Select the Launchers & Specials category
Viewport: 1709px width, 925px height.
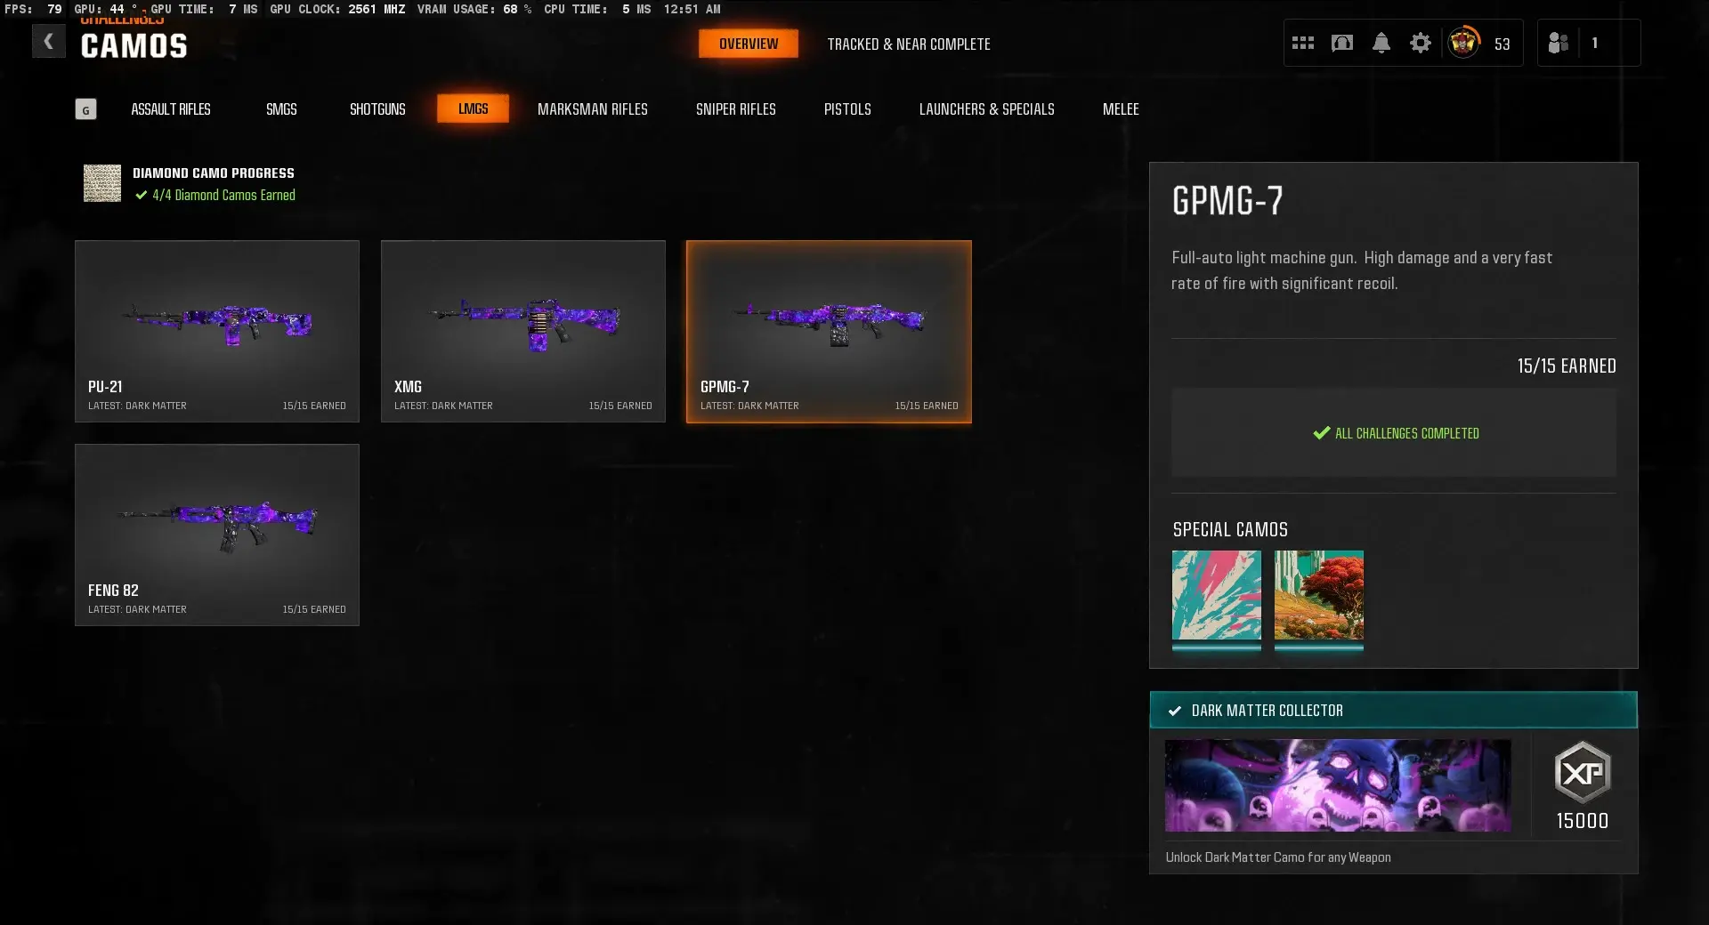tap(987, 109)
